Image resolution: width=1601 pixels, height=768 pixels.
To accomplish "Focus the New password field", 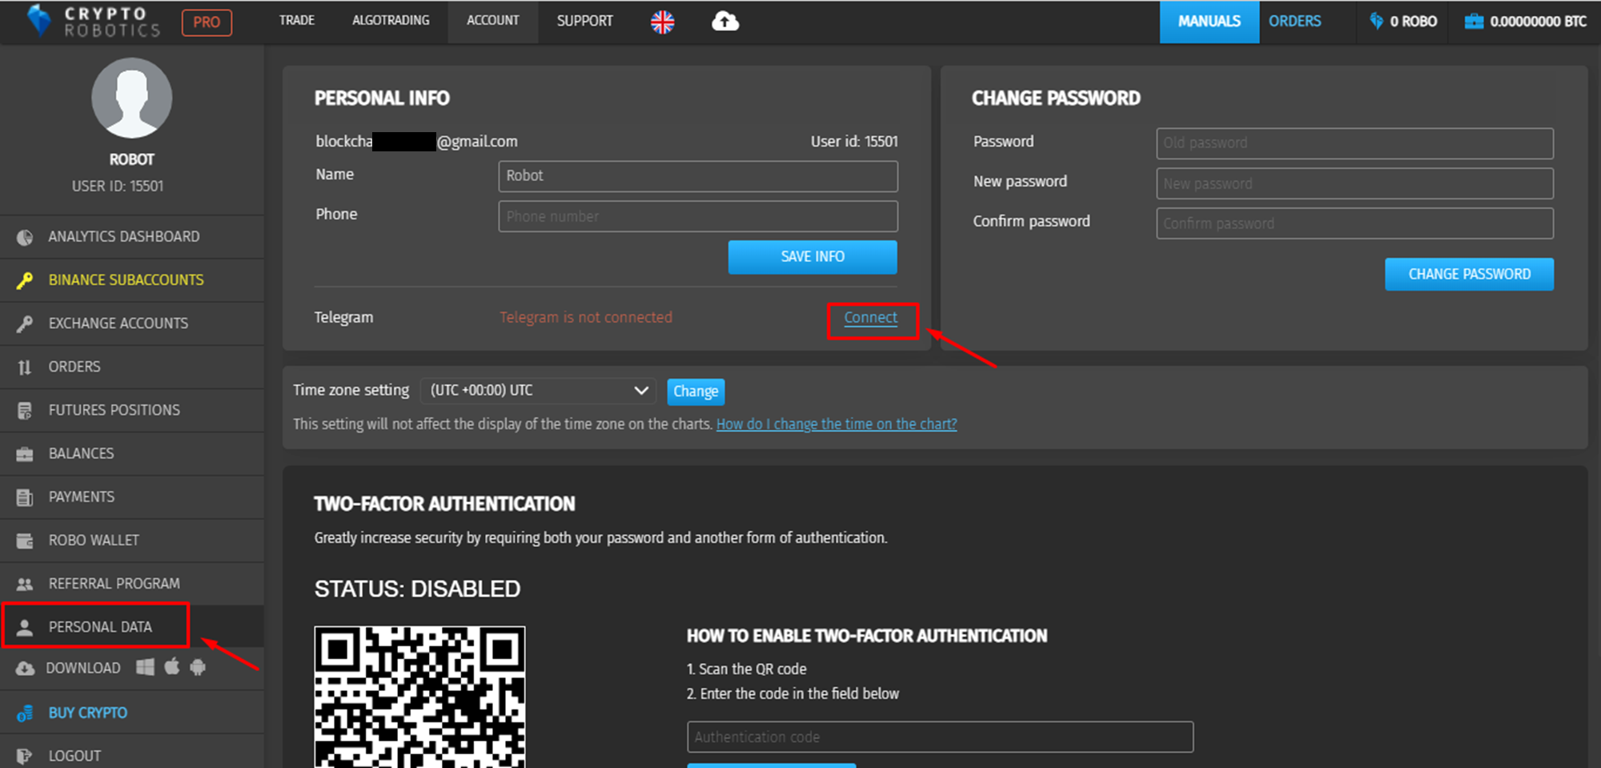I will (x=1354, y=183).
